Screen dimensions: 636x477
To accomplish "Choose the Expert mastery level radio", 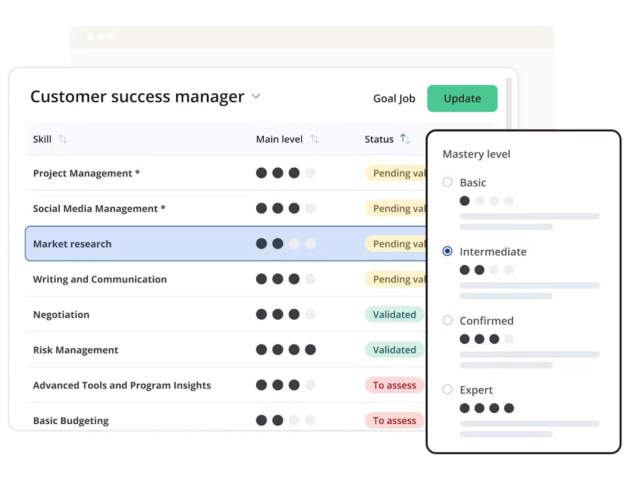I will click(x=447, y=389).
